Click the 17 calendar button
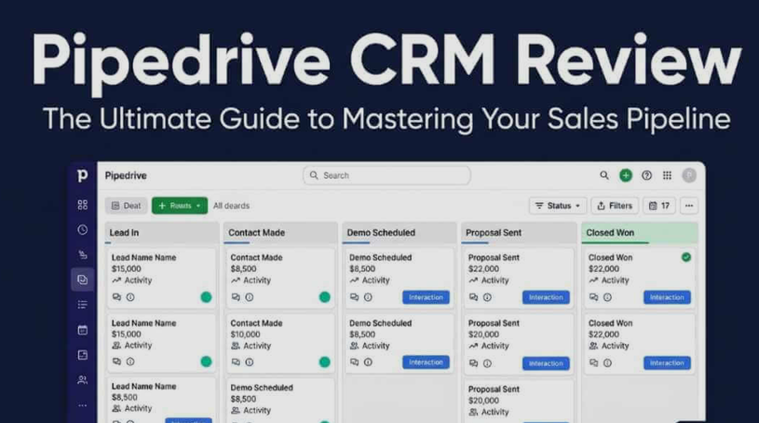The height and width of the screenshot is (423, 759). point(659,206)
